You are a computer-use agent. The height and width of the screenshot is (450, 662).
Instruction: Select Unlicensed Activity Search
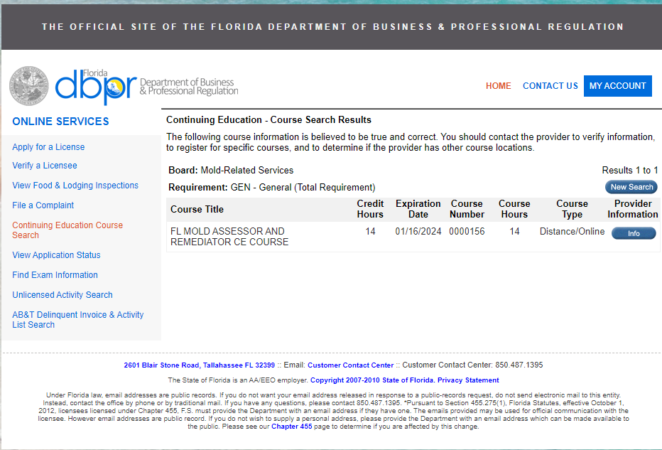click(62, 294)
